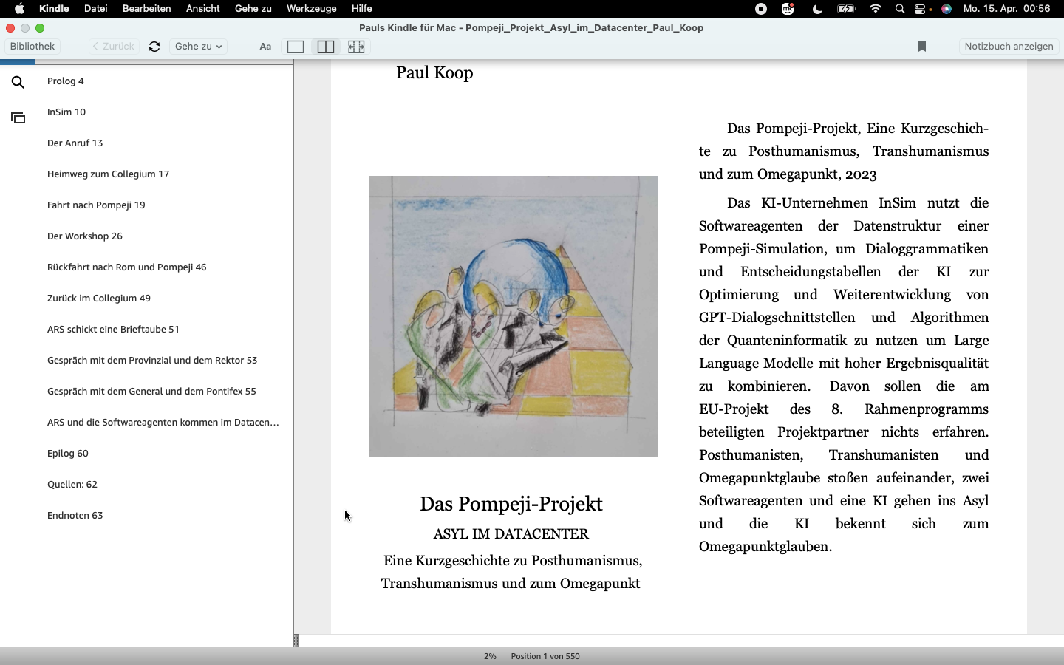
Task: Click the date and time in the menu bar
Action: pos(1006,9)
